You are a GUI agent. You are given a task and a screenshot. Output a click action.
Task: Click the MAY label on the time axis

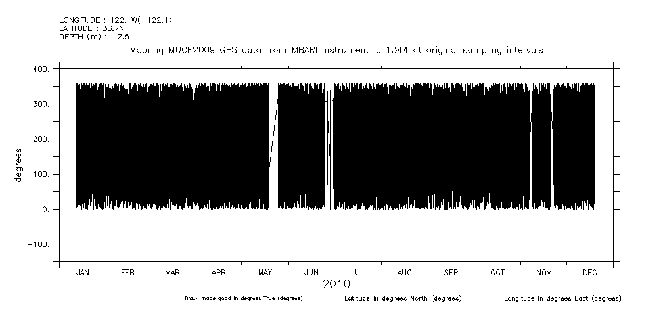click(265, 272)
